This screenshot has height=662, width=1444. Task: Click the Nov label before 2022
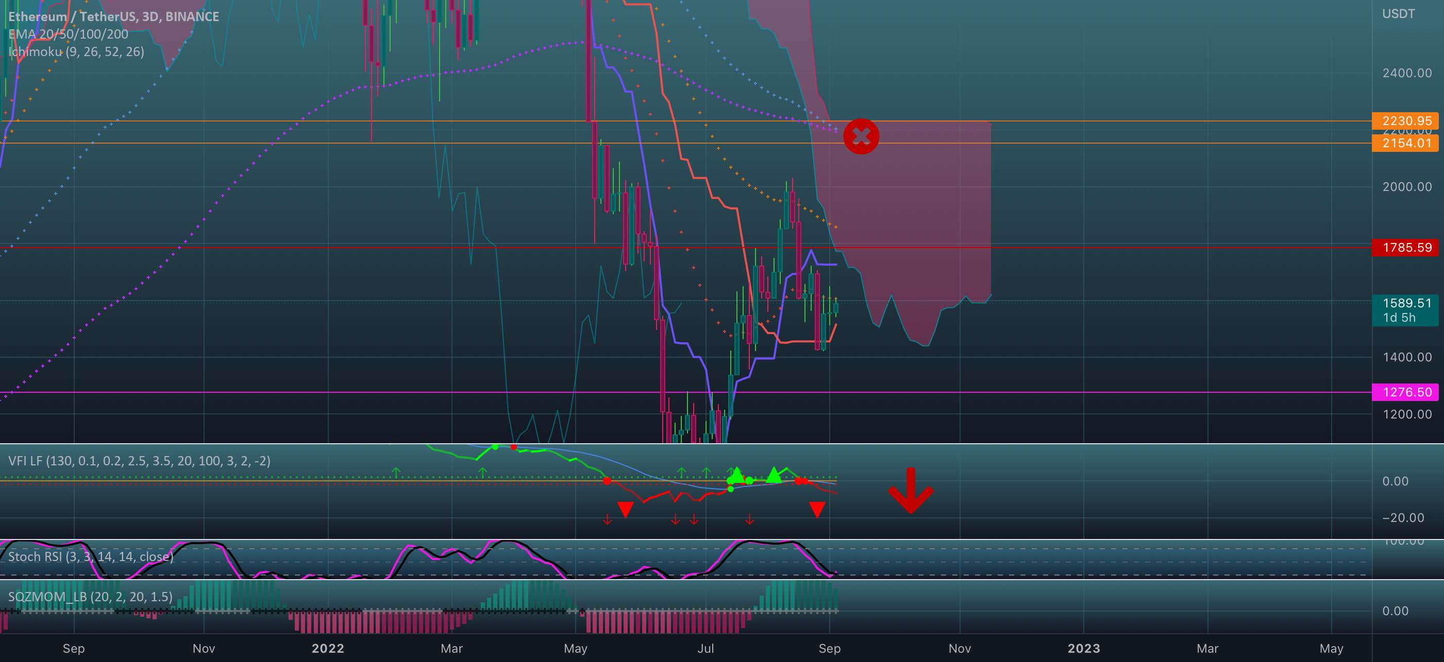tap(204, 649)
